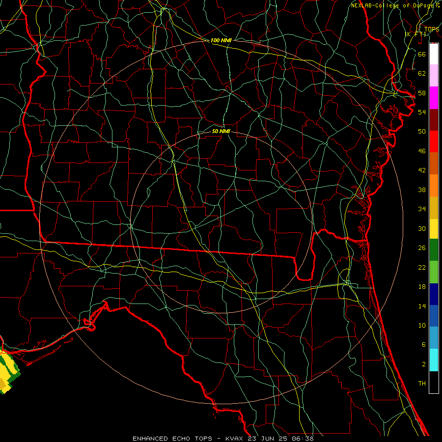Click the "58" legend label
Image resolution: width=442 pixels, height=442 pixels.
pos(422,93)
